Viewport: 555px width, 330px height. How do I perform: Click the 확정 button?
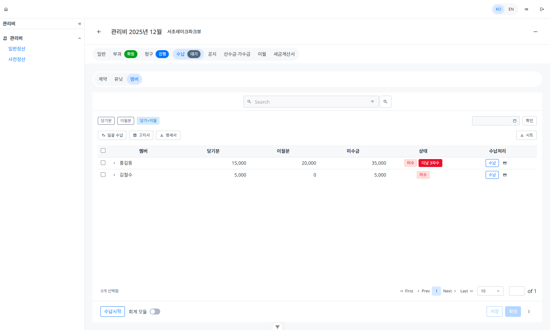coord(513,312)
